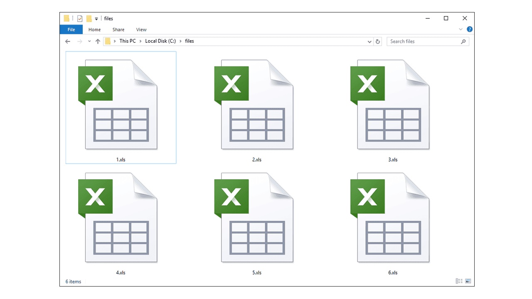
Task: Click This PC in the address path
Action: click(128, 41)
